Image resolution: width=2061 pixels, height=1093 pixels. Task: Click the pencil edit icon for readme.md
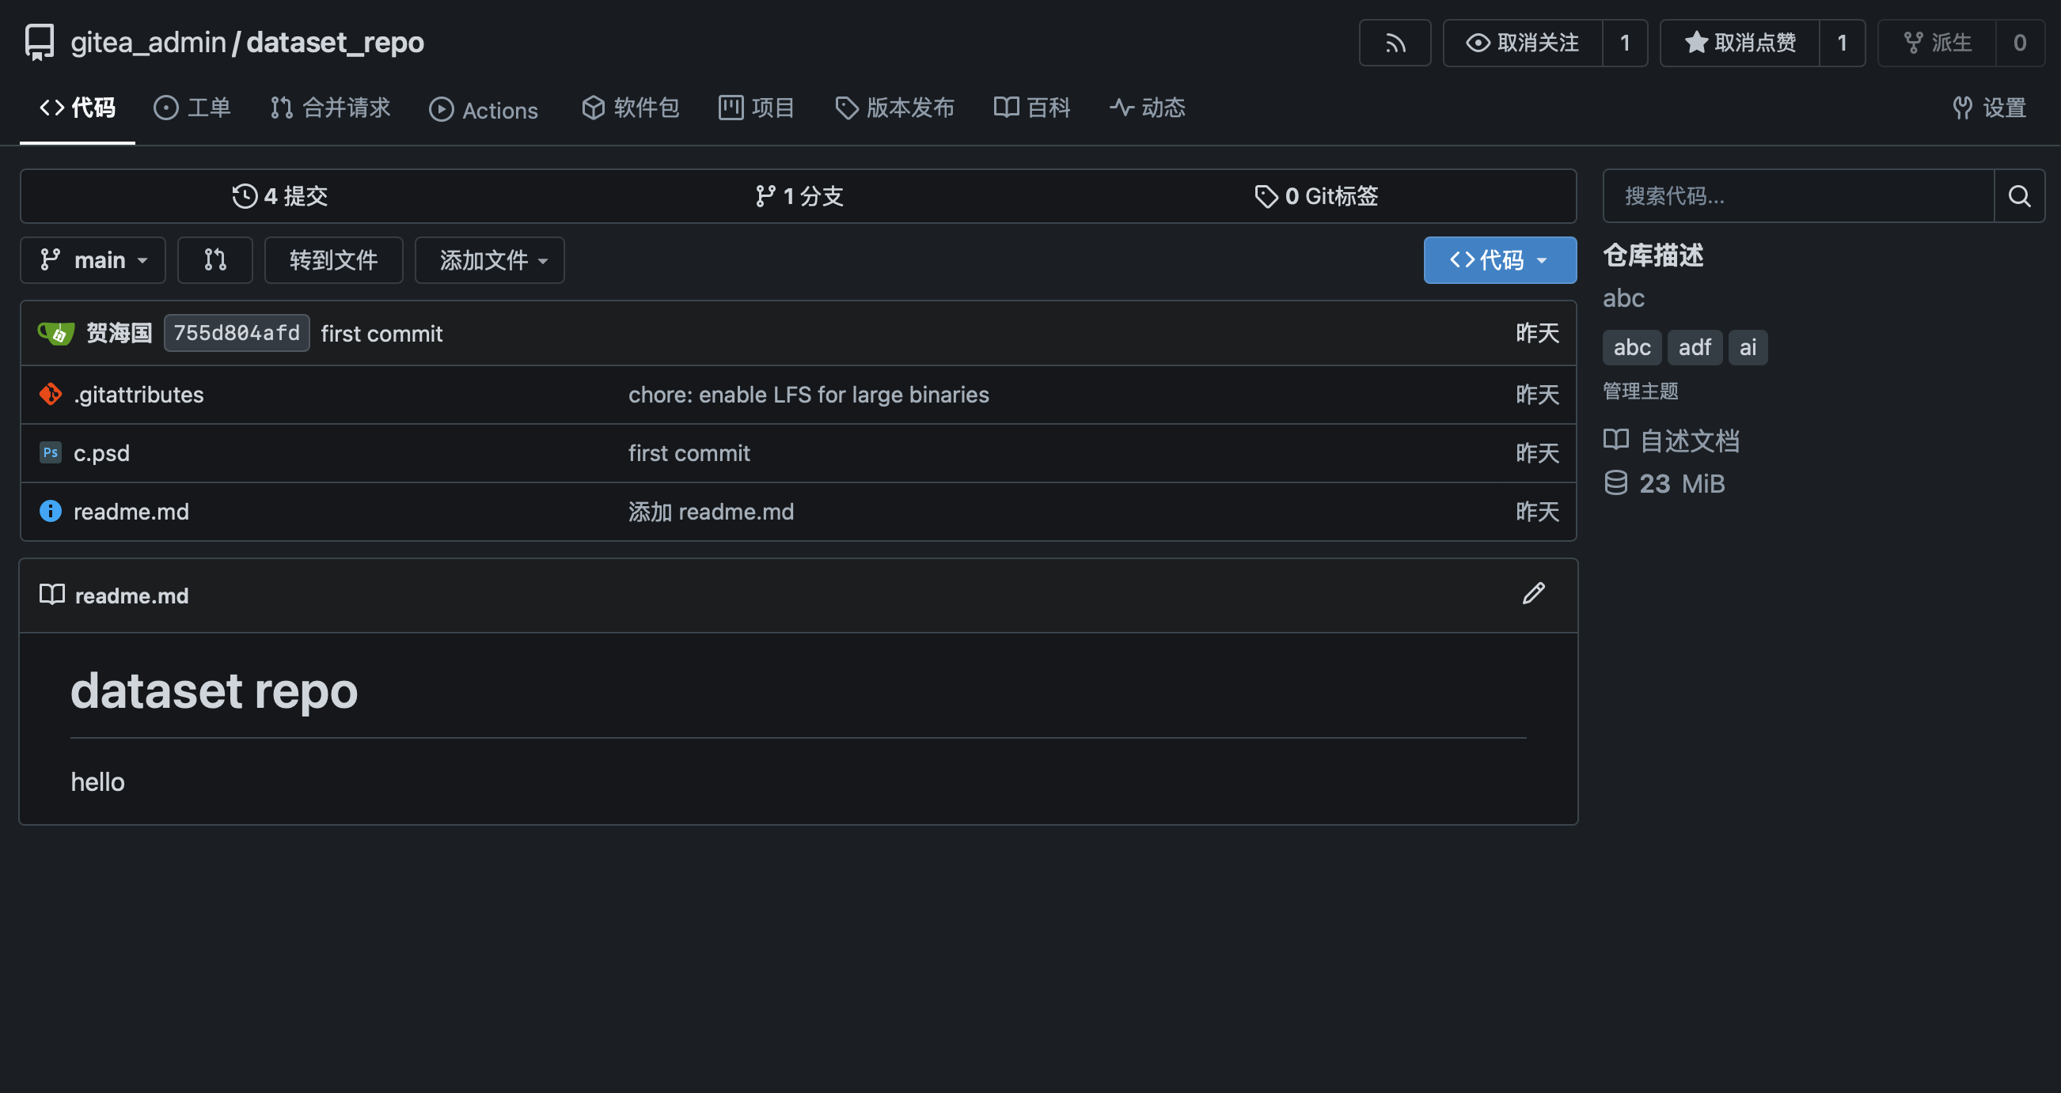click(1533, 594)
